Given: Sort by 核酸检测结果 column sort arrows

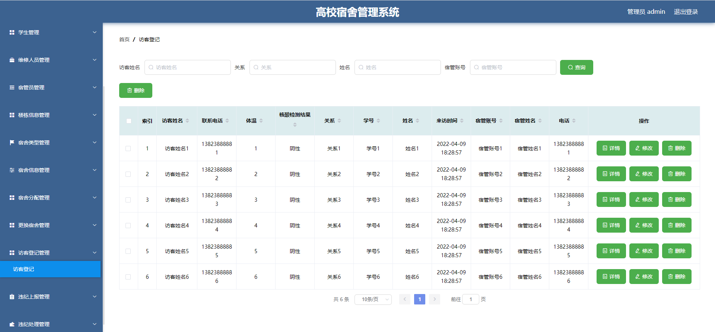Looking at the screenshot, I should (295, 125).
